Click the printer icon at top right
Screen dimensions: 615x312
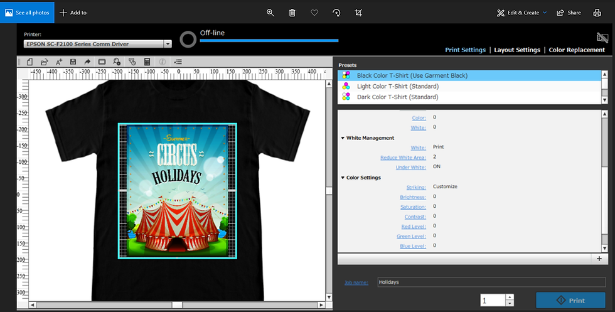pos(597,13)
